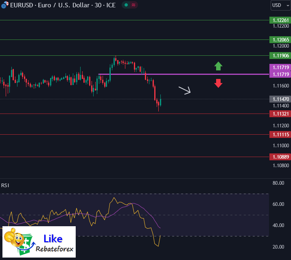291x260 pixels.
Task: Click the 1.11000 axis price value
Action: (281, 146)
